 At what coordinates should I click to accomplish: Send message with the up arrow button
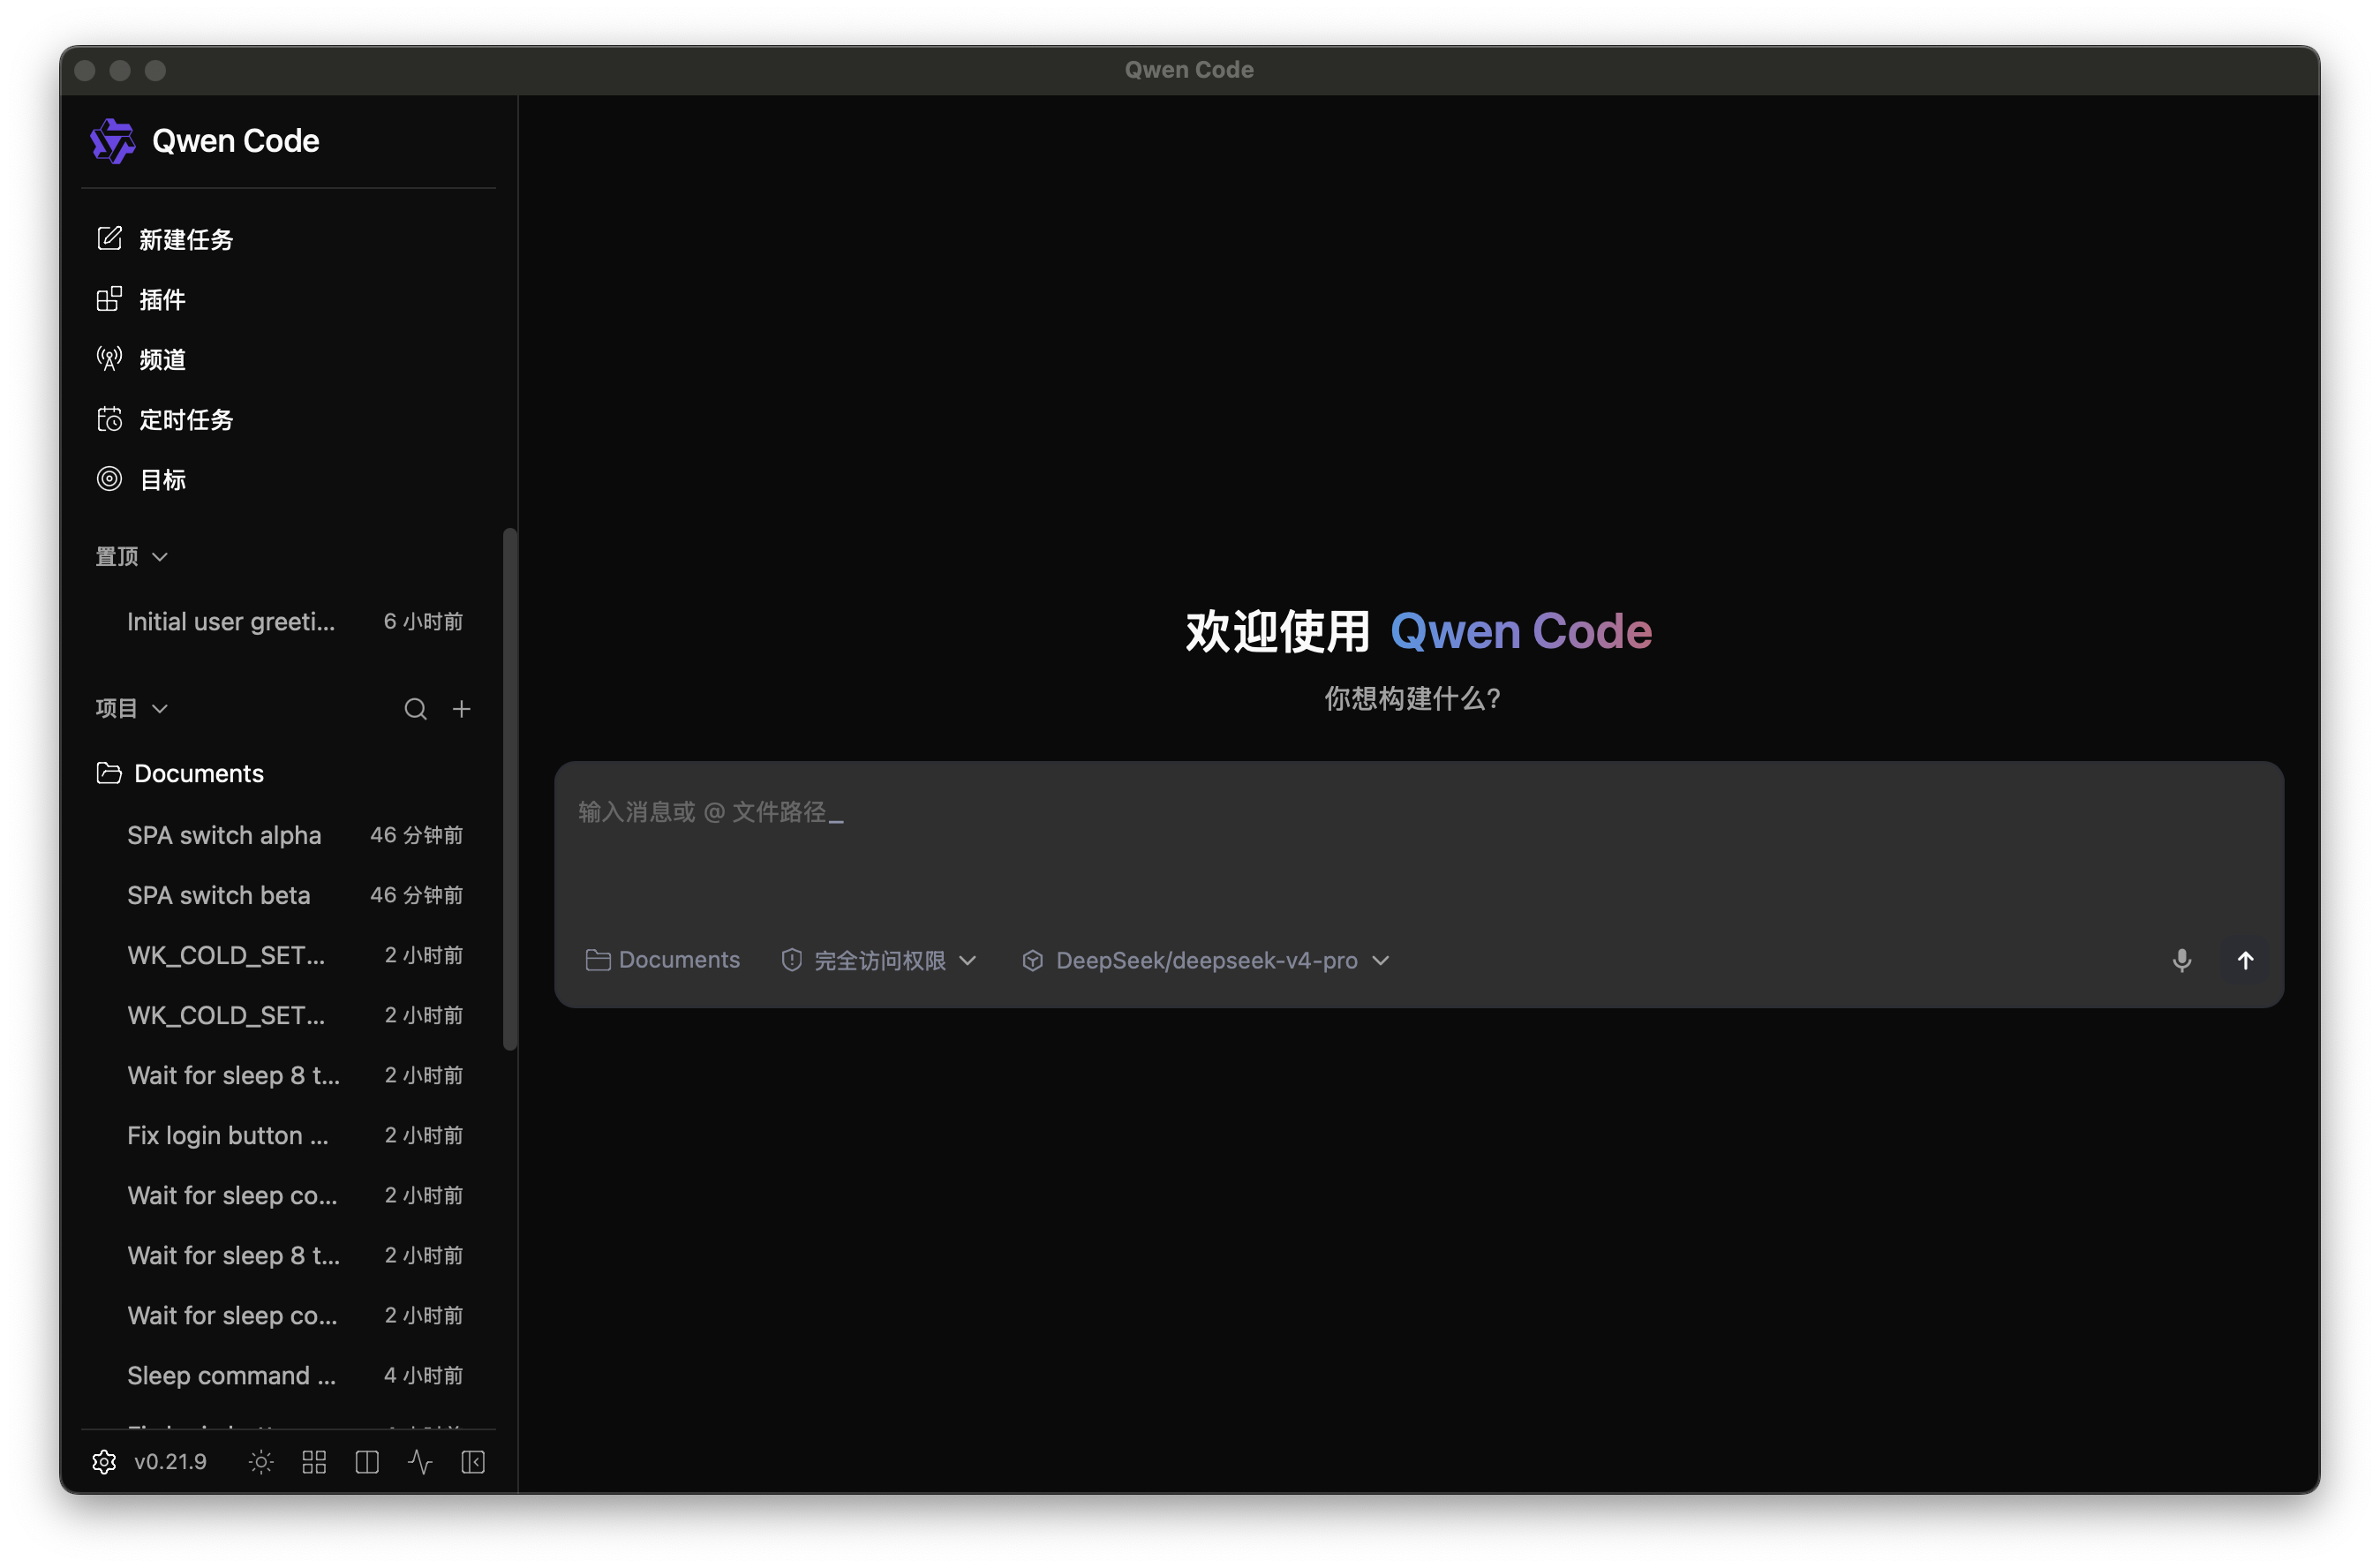2245,960
